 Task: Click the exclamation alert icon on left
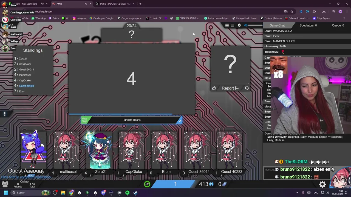[x=4, y=114]
